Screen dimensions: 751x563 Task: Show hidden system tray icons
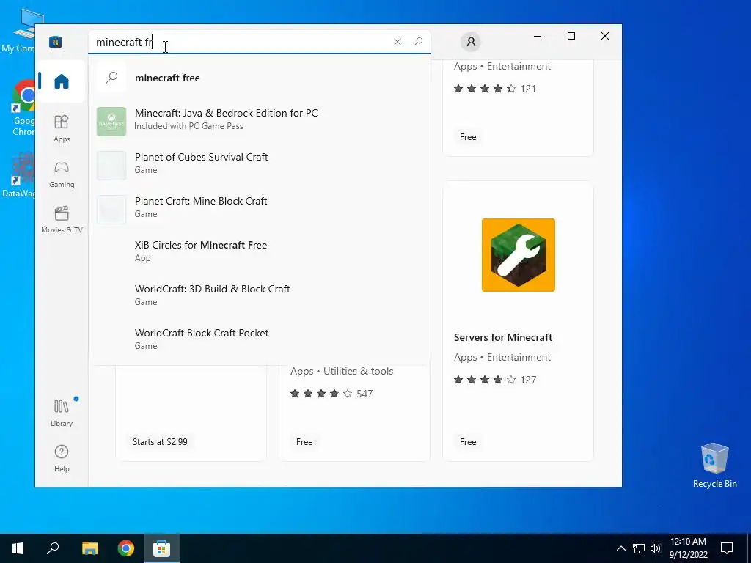(x=620, y=548)
